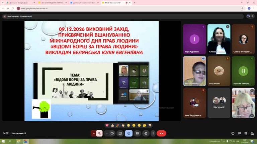Send the thinking face reaction
This screenshot has height=144, width=257.
pos(145,125)
